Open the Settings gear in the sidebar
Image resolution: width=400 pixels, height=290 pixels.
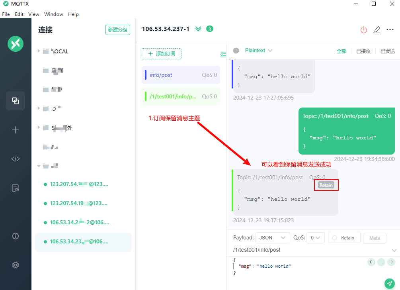(15, 265)
